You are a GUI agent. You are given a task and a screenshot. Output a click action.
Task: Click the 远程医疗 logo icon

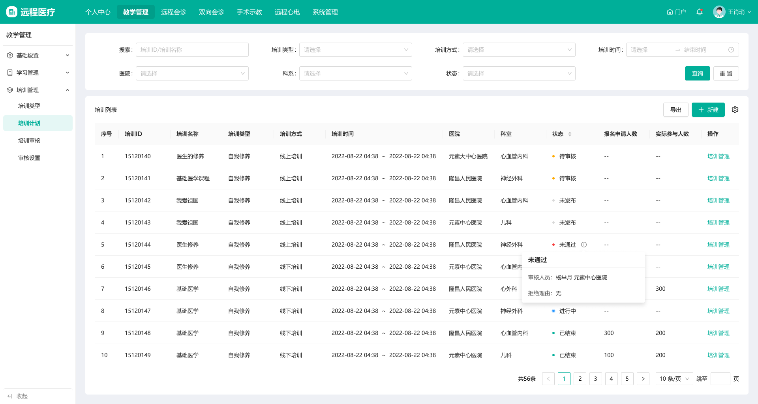pyautogui.click(x=12, y=12)
